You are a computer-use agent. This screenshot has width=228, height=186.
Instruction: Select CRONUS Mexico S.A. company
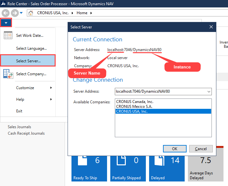163,107
